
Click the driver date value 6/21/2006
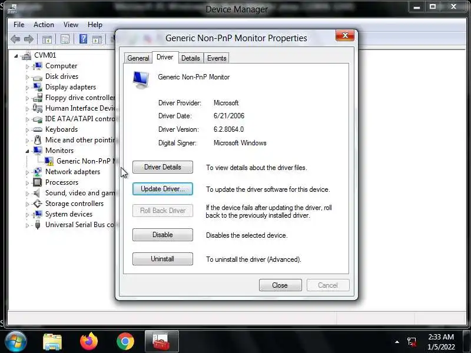[x=229, y=116]
